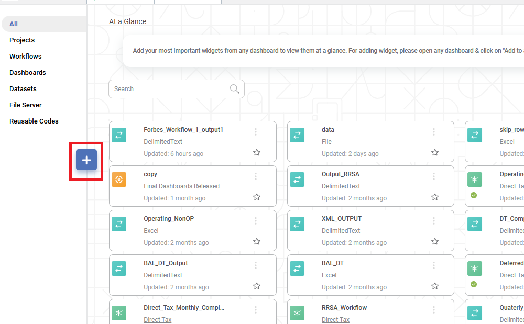This screenshot has width=524, height=324.
Task: Mark Operating_NonOP as favorite with star
Action: 257,242
